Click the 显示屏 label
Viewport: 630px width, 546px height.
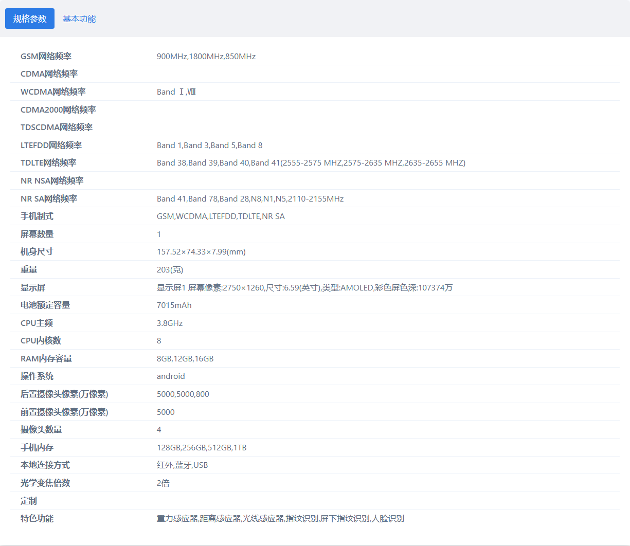pos(33,287)
